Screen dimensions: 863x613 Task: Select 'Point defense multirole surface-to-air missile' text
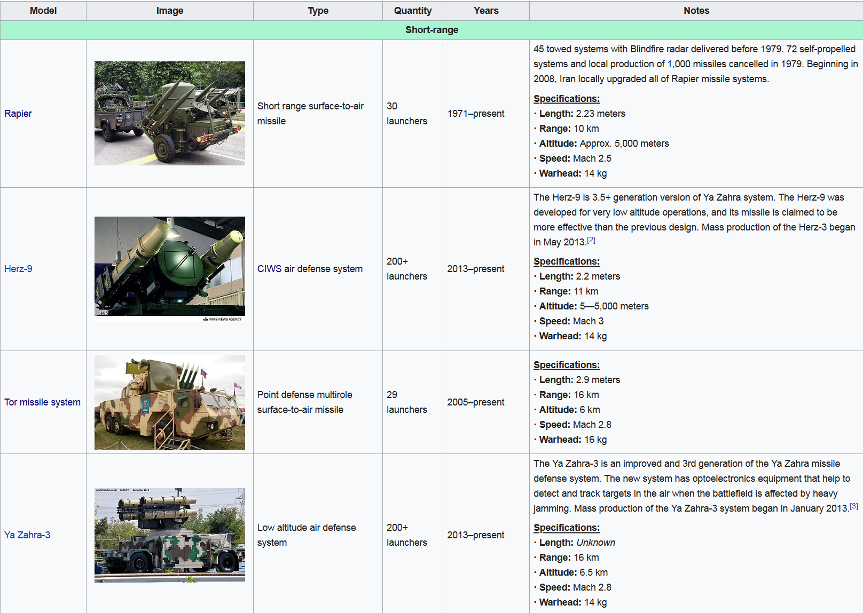tap(305, 402)
